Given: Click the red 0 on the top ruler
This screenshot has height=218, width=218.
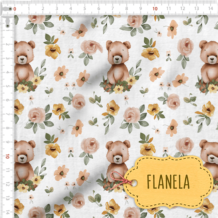Looking at the screenshot, I should [15, 9].
